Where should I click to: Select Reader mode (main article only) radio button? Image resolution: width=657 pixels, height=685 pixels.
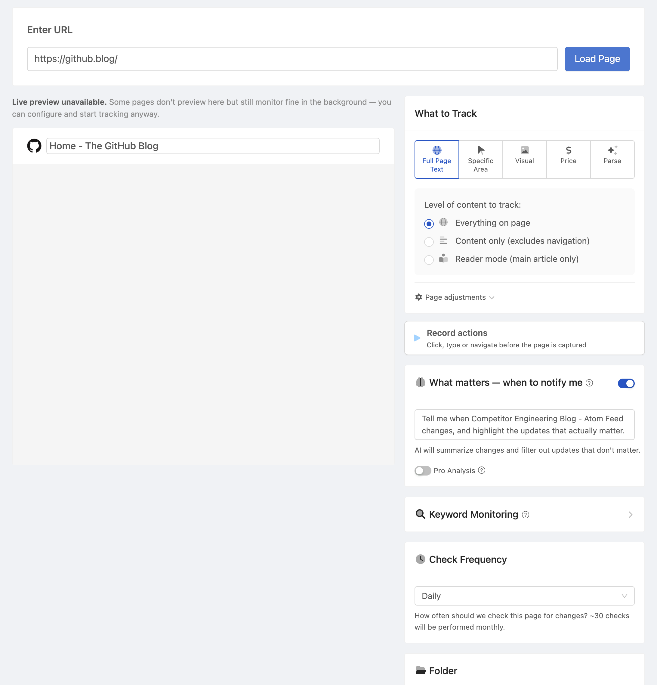point(429,260)
